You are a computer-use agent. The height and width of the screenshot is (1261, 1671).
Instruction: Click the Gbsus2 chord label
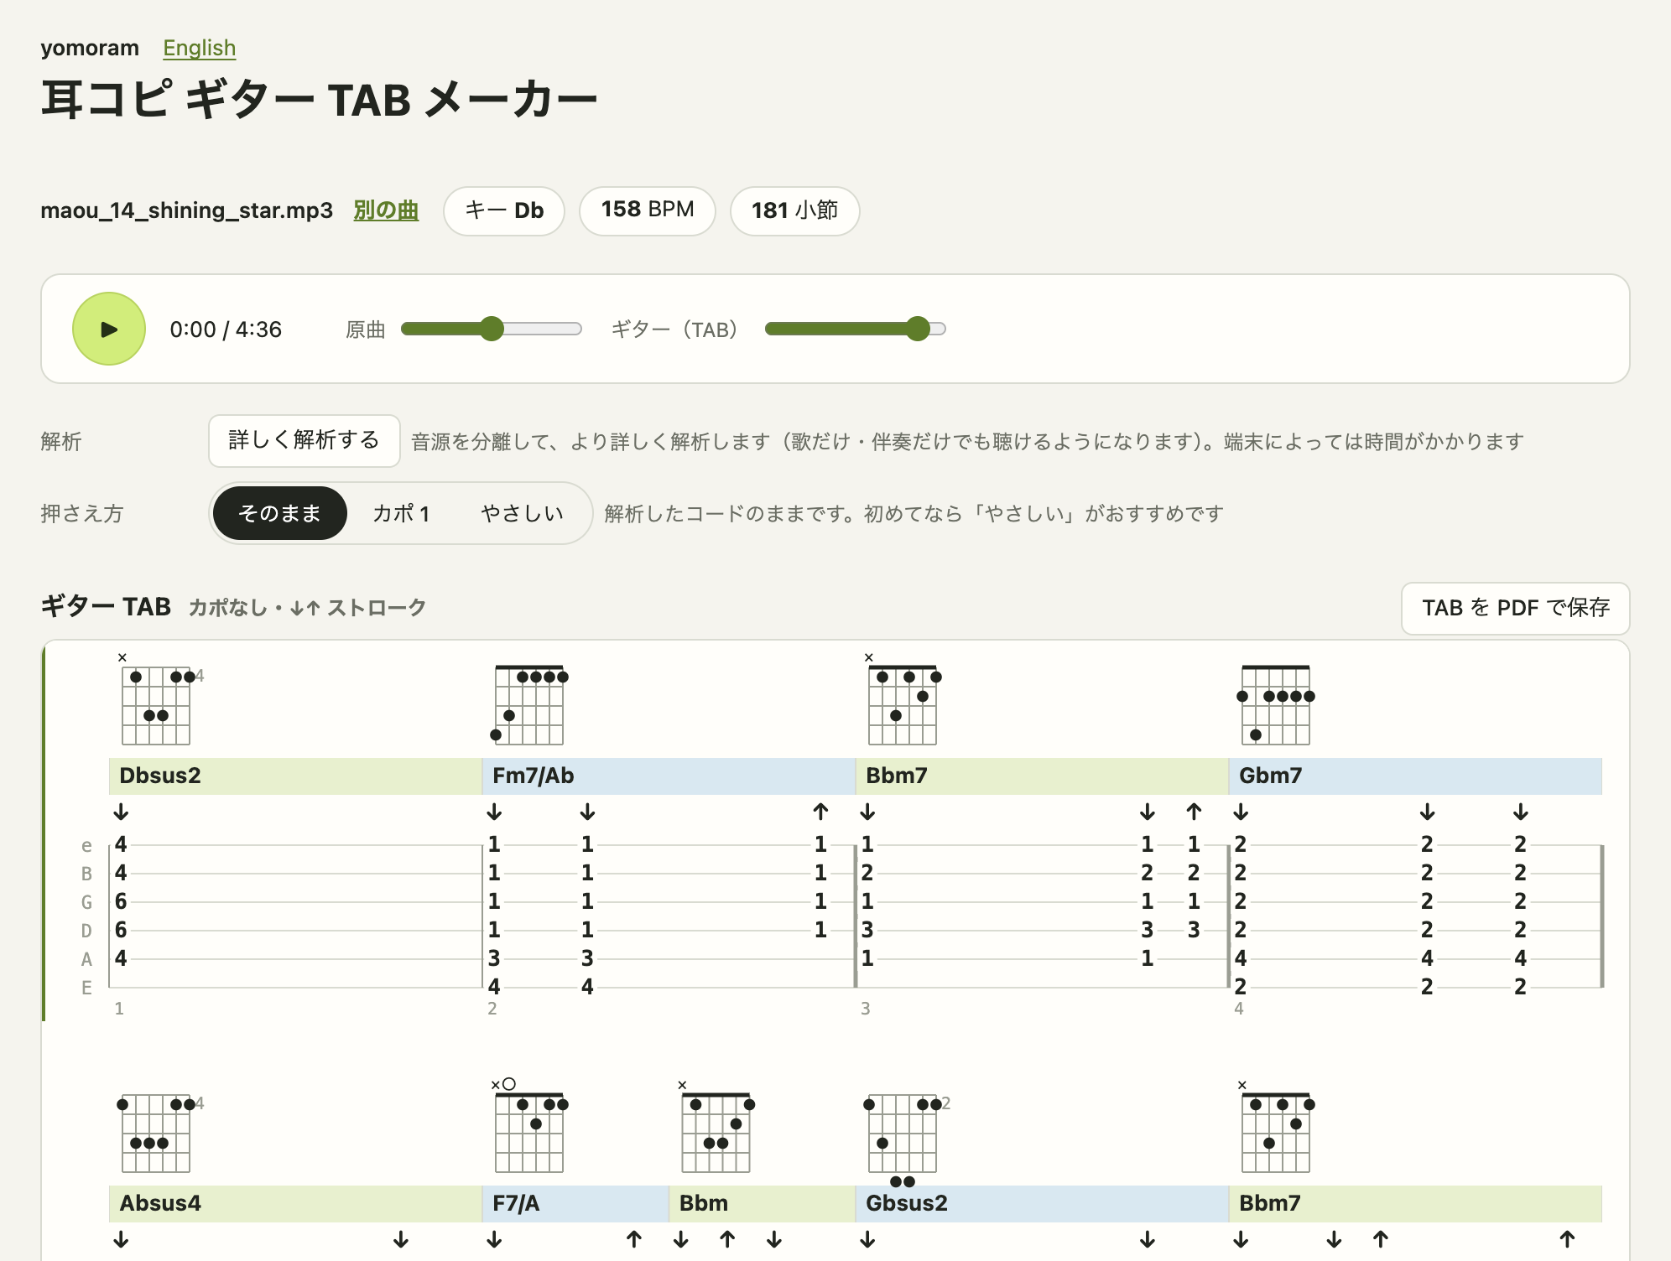coord(907,1203)
